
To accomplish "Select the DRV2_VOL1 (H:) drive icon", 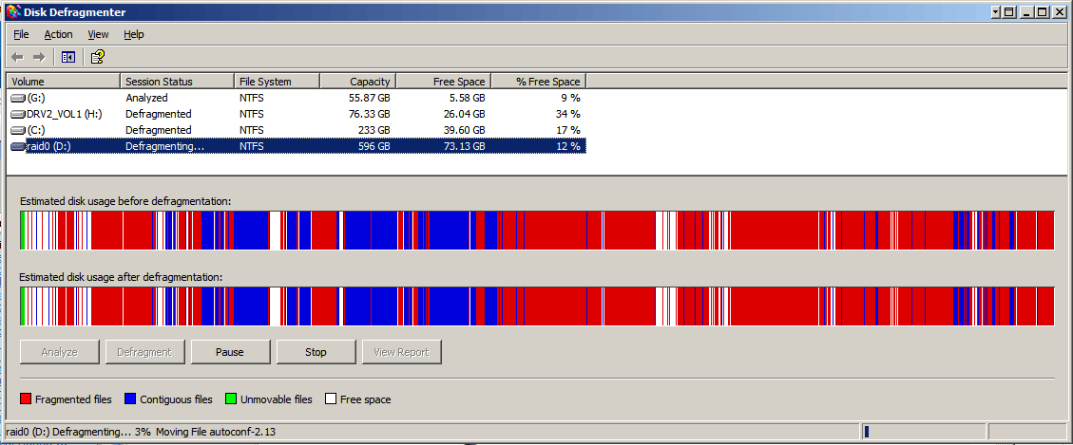I will tap(18, 114).
